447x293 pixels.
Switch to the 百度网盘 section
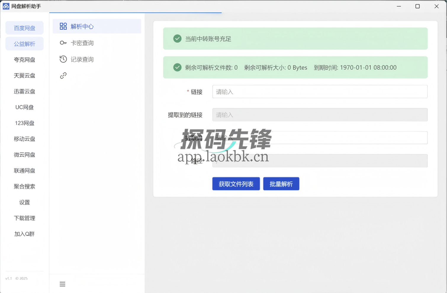[x=24, y=28]
